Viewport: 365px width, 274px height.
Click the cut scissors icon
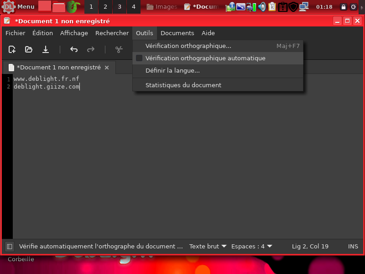pyautogui.click(x=119, y=49)
